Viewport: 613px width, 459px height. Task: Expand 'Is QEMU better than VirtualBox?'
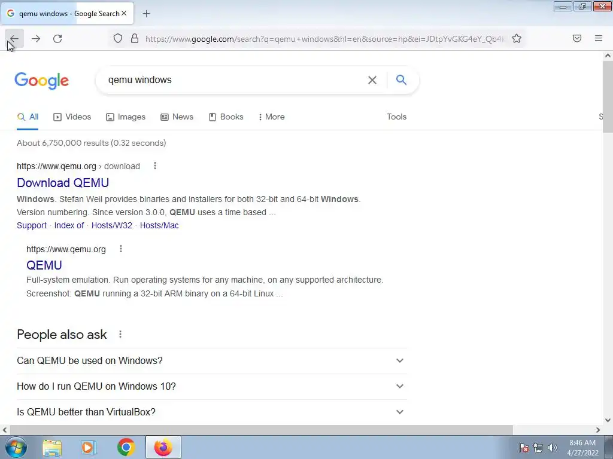(x=211, y=412)
